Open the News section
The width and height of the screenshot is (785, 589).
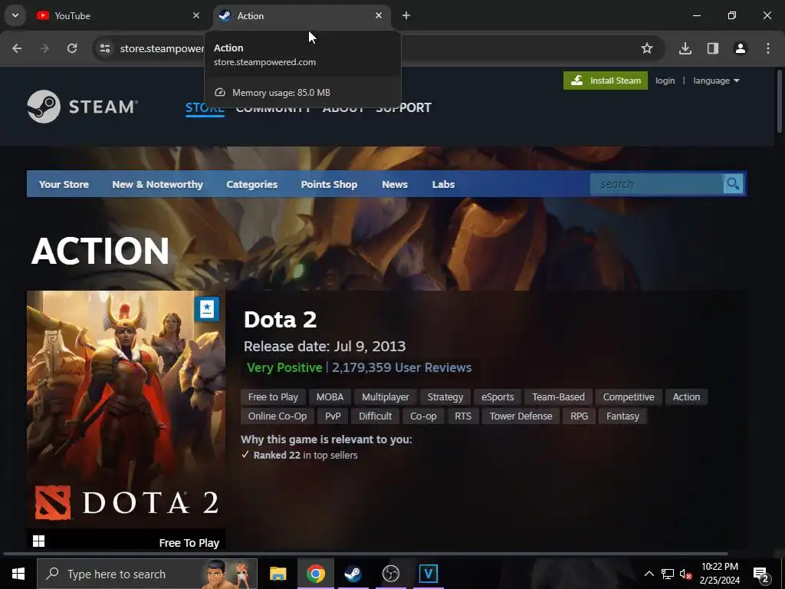[395, 184]
